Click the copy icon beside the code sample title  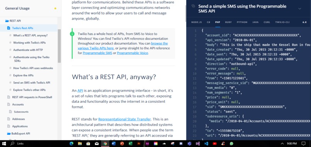click(193, 6)
